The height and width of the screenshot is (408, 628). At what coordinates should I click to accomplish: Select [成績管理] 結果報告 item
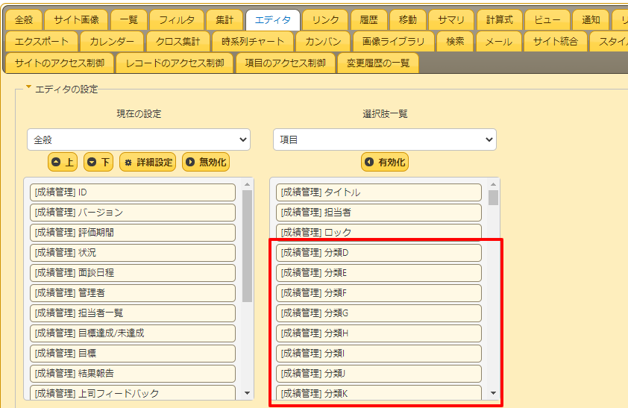133,374
